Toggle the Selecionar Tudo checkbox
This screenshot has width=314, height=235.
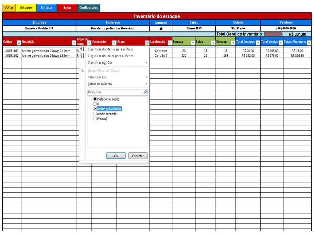click(x=95, y=99)
